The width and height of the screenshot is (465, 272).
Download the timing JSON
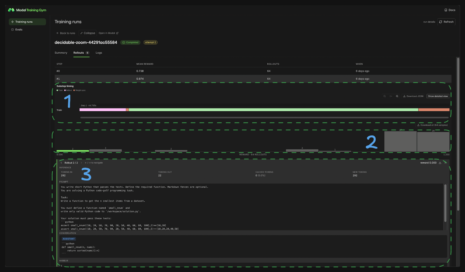(x=413, y=96)
